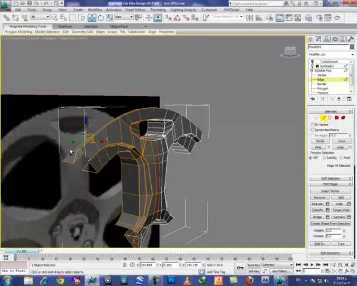Open the Create command panel tab
Screen dimensions: 357x286
(310, 39)
